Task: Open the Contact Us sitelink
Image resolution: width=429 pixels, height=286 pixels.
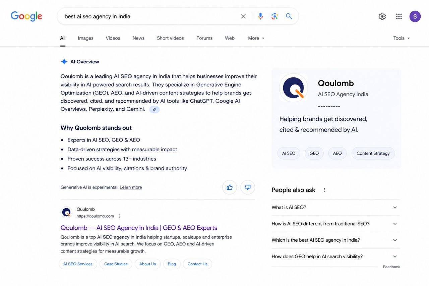Action: (197, 264)
